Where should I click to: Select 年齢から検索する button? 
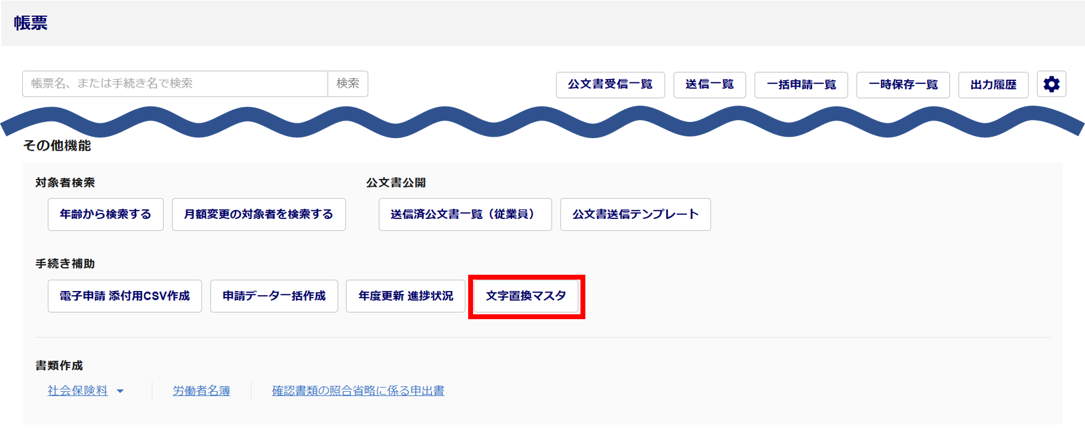click(105, 215)
